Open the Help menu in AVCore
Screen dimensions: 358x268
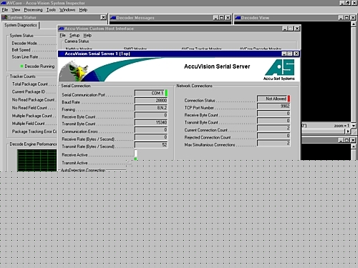click(x=83, y=10)
